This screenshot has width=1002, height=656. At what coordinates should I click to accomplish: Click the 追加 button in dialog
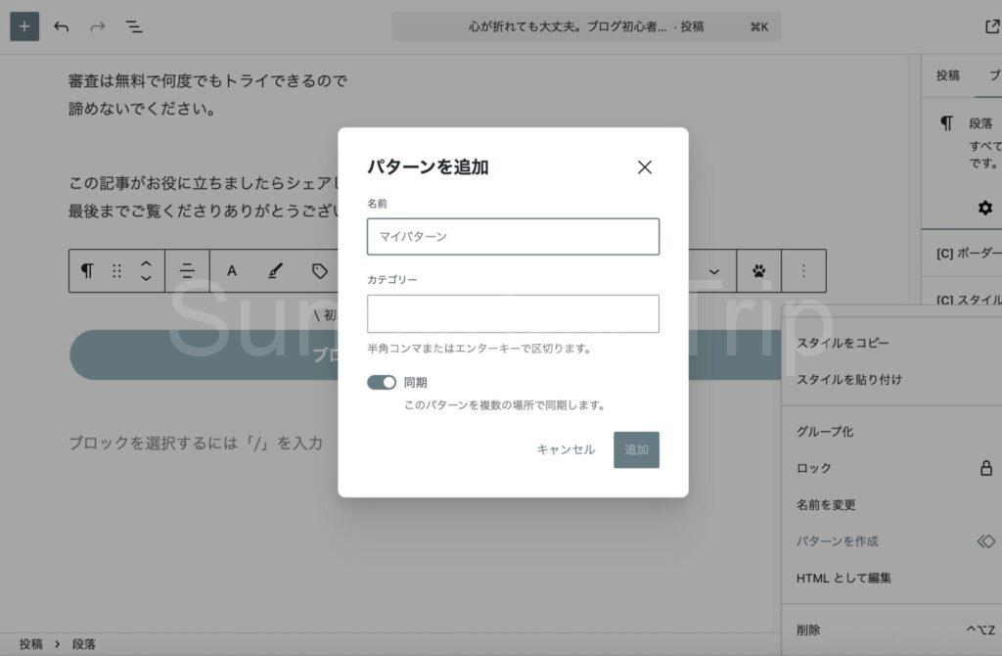[636, 449]
